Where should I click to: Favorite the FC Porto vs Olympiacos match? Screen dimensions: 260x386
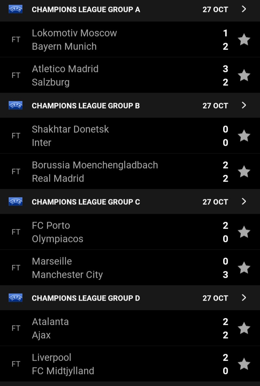tap(244, 232)
